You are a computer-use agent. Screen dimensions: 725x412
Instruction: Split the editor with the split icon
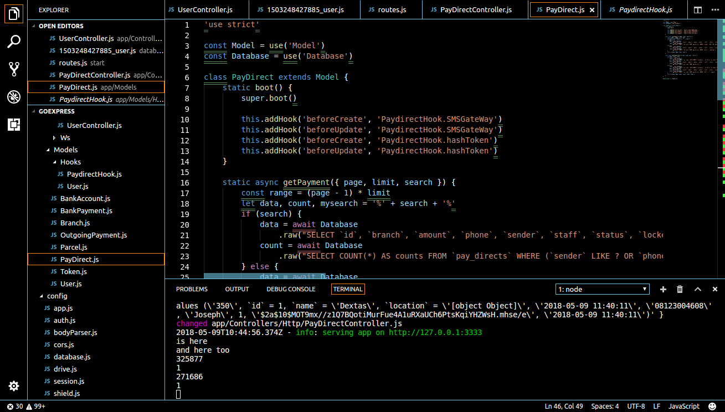click(698, 10)
